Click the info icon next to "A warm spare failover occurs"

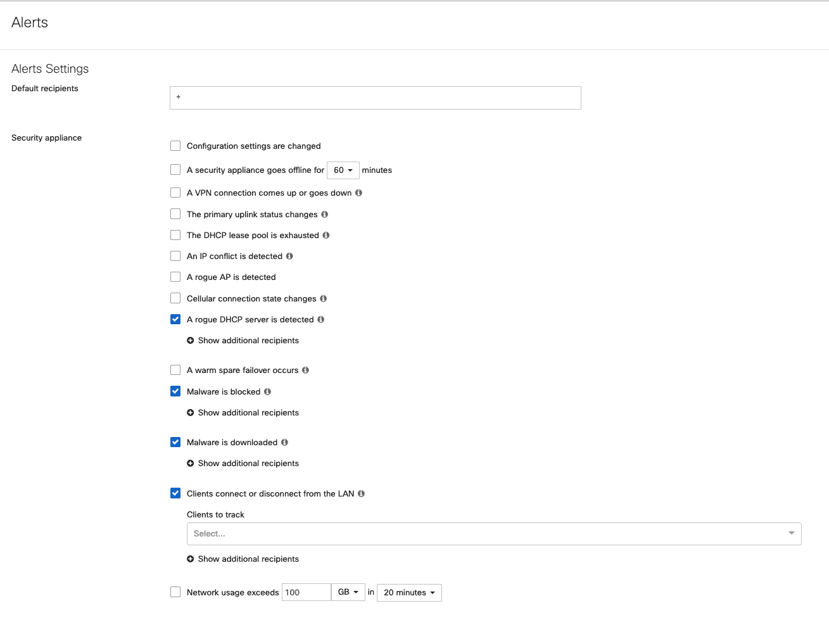(305, 370)
